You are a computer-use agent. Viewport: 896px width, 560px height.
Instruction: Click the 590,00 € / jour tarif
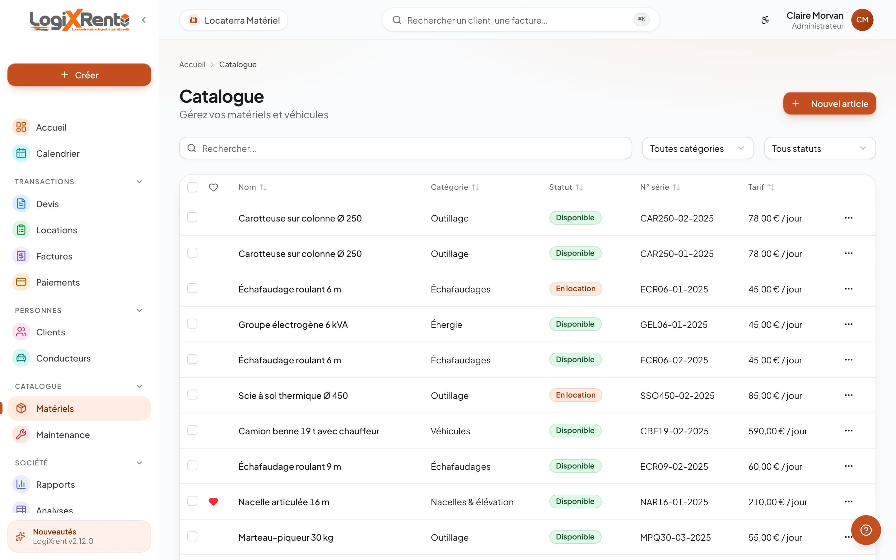click(x=777, y=431)
